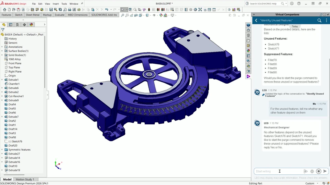
Task: Click the user account icon in title bar
Action: (292, 3)
